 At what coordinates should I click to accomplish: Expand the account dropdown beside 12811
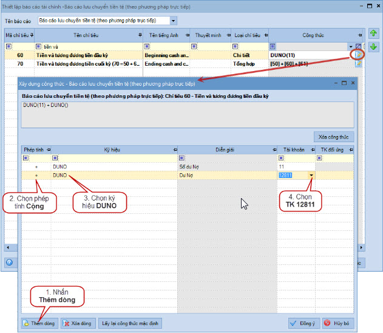pos(311,175)
